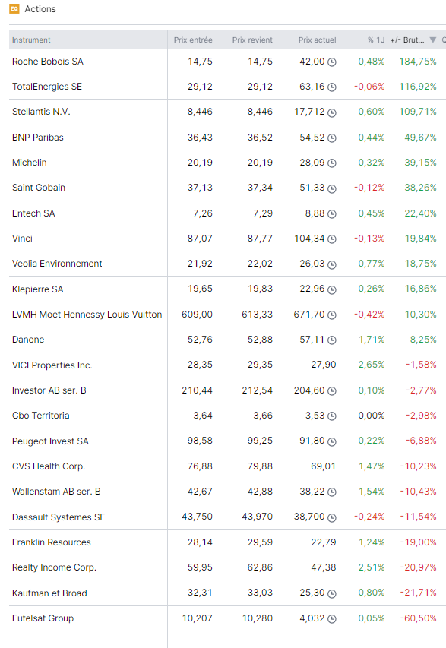Viewport: 446px width, 648px height.
Task: Click the clock icon in Wallenstam AB ser. B row
Action: pos(331,492)
